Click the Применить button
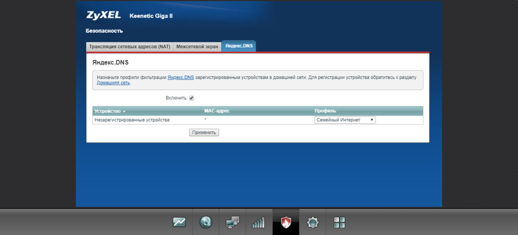 tap(204, 133)
